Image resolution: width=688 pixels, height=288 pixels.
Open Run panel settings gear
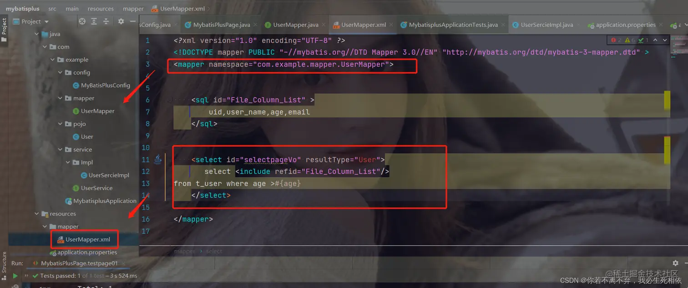(675, 263)
